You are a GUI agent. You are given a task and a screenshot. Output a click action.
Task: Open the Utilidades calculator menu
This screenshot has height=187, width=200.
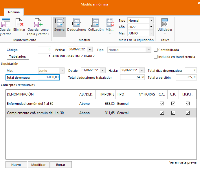(x=165, y=23)
